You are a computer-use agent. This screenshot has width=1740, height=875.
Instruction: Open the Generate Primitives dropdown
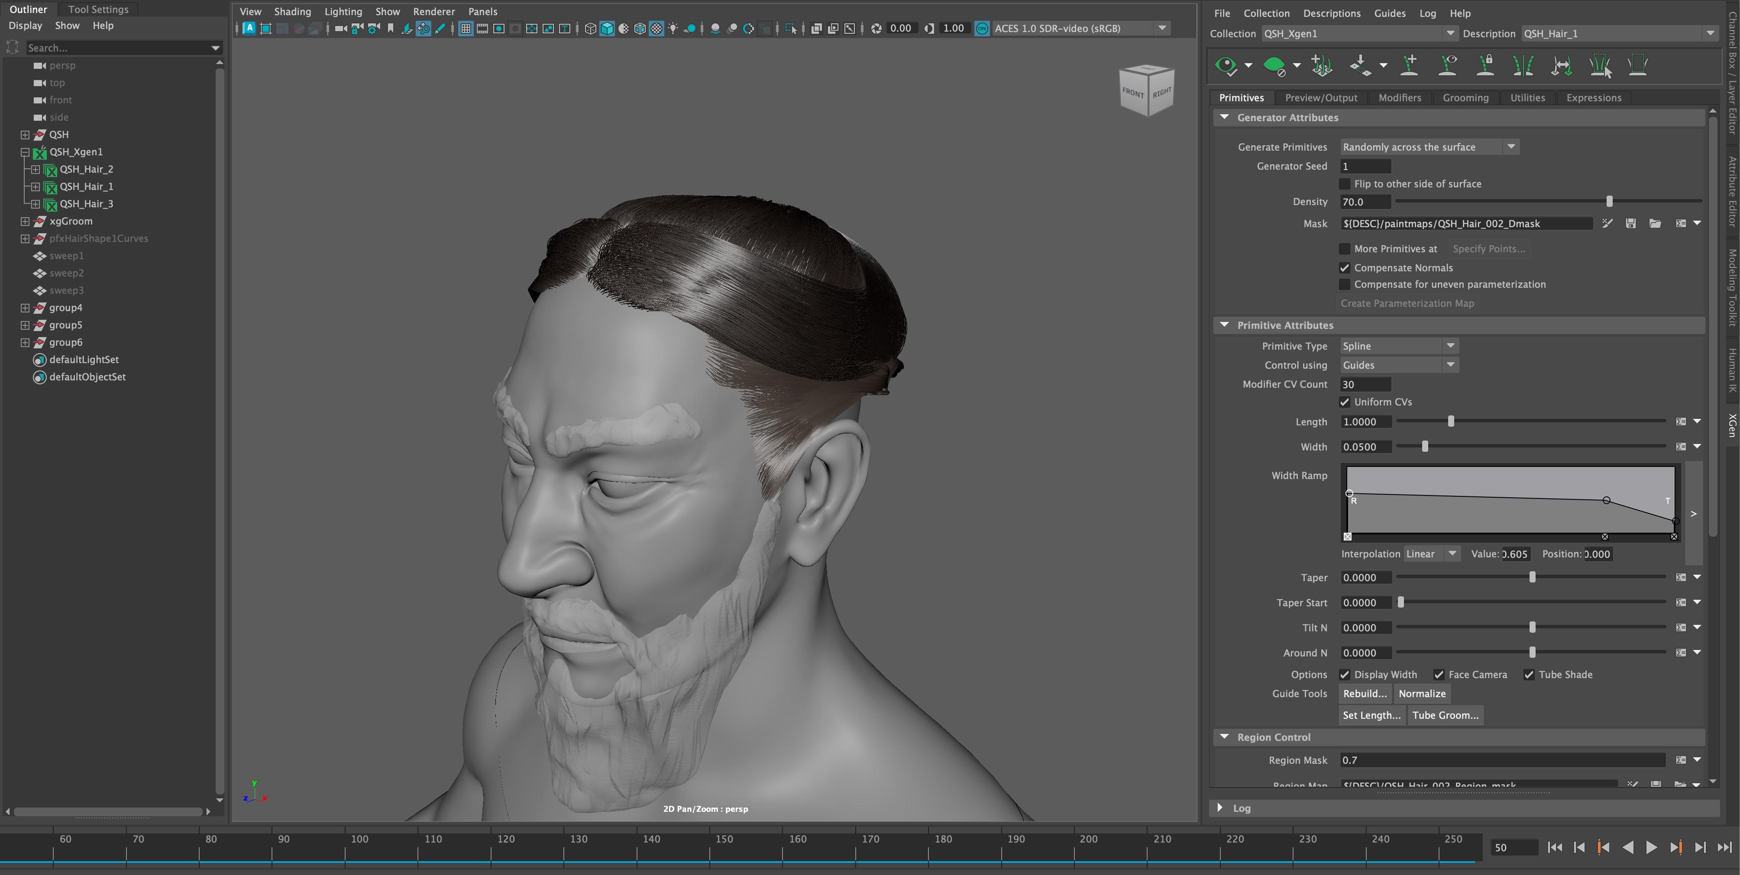click(1511, 147)
